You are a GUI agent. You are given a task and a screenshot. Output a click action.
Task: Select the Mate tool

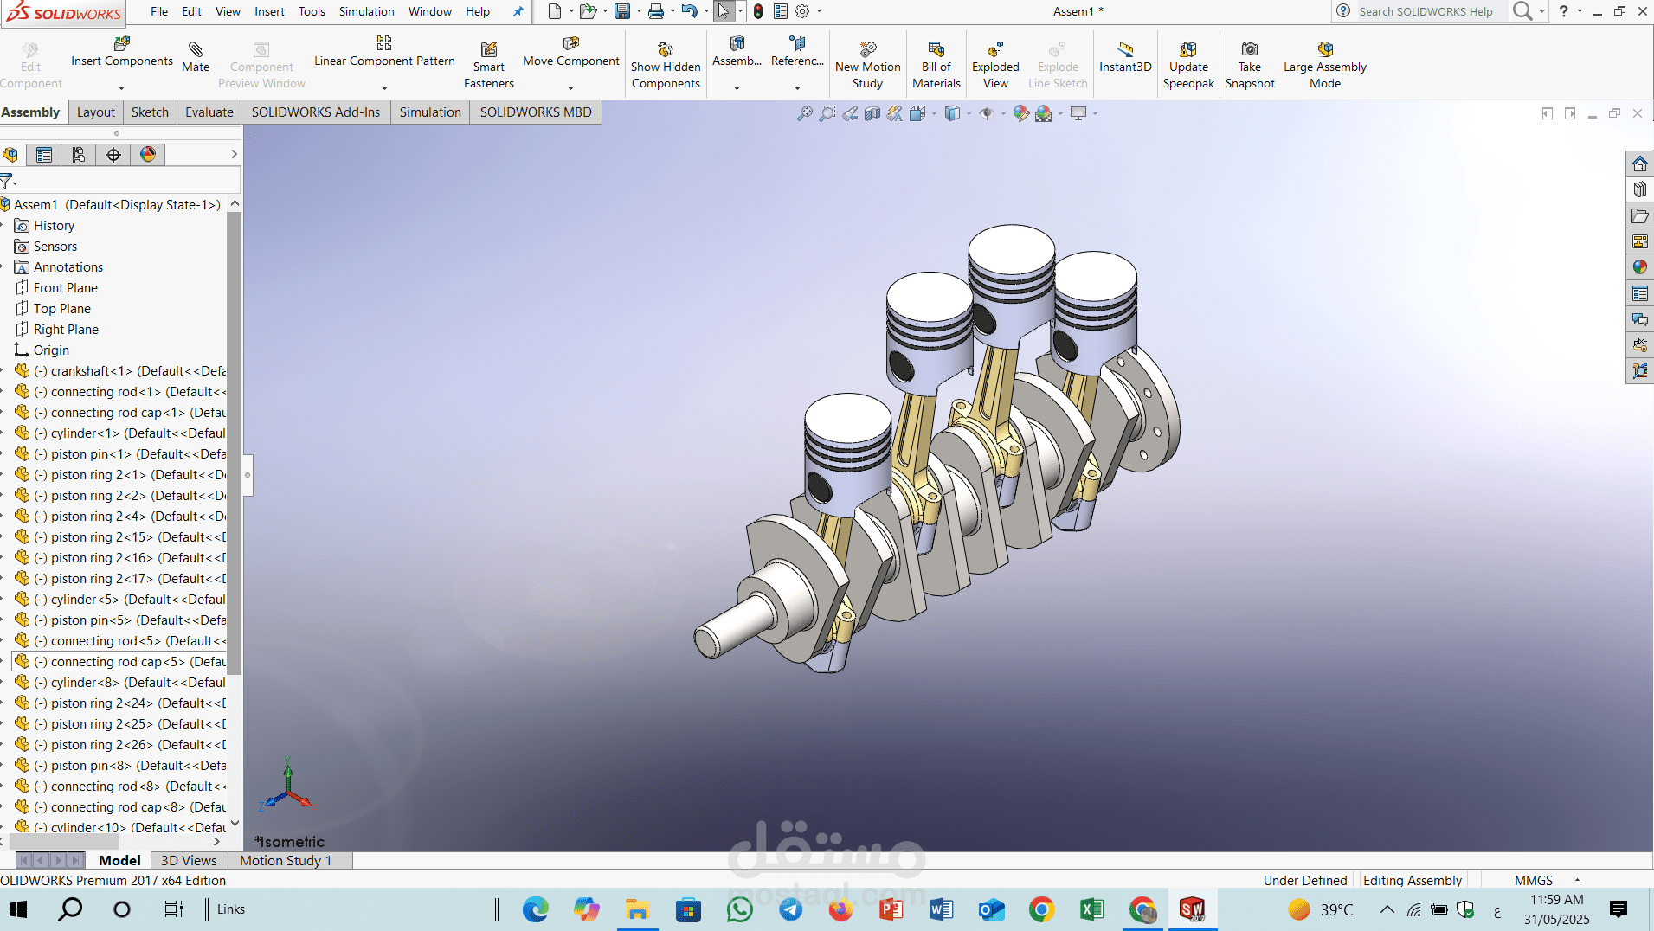tap(196, 56)
